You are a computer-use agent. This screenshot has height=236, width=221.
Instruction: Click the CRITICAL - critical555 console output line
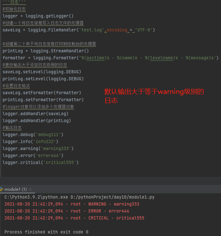[x=74, y=218]
